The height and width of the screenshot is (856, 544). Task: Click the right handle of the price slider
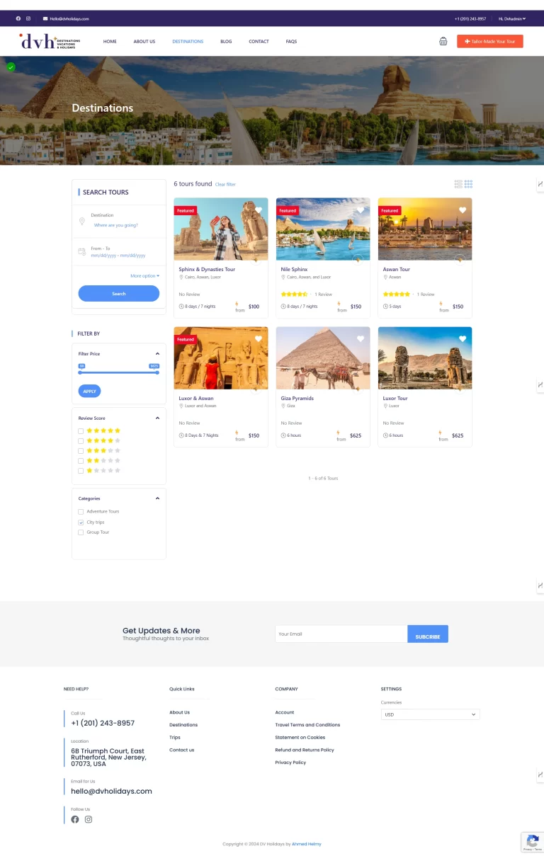(157, 372)
